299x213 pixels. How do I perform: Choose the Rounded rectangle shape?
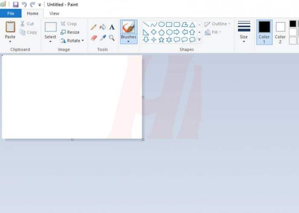point(177,24)
